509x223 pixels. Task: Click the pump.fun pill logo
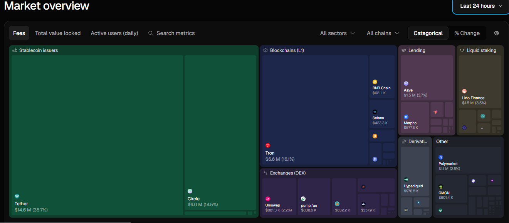click(303, 199)
